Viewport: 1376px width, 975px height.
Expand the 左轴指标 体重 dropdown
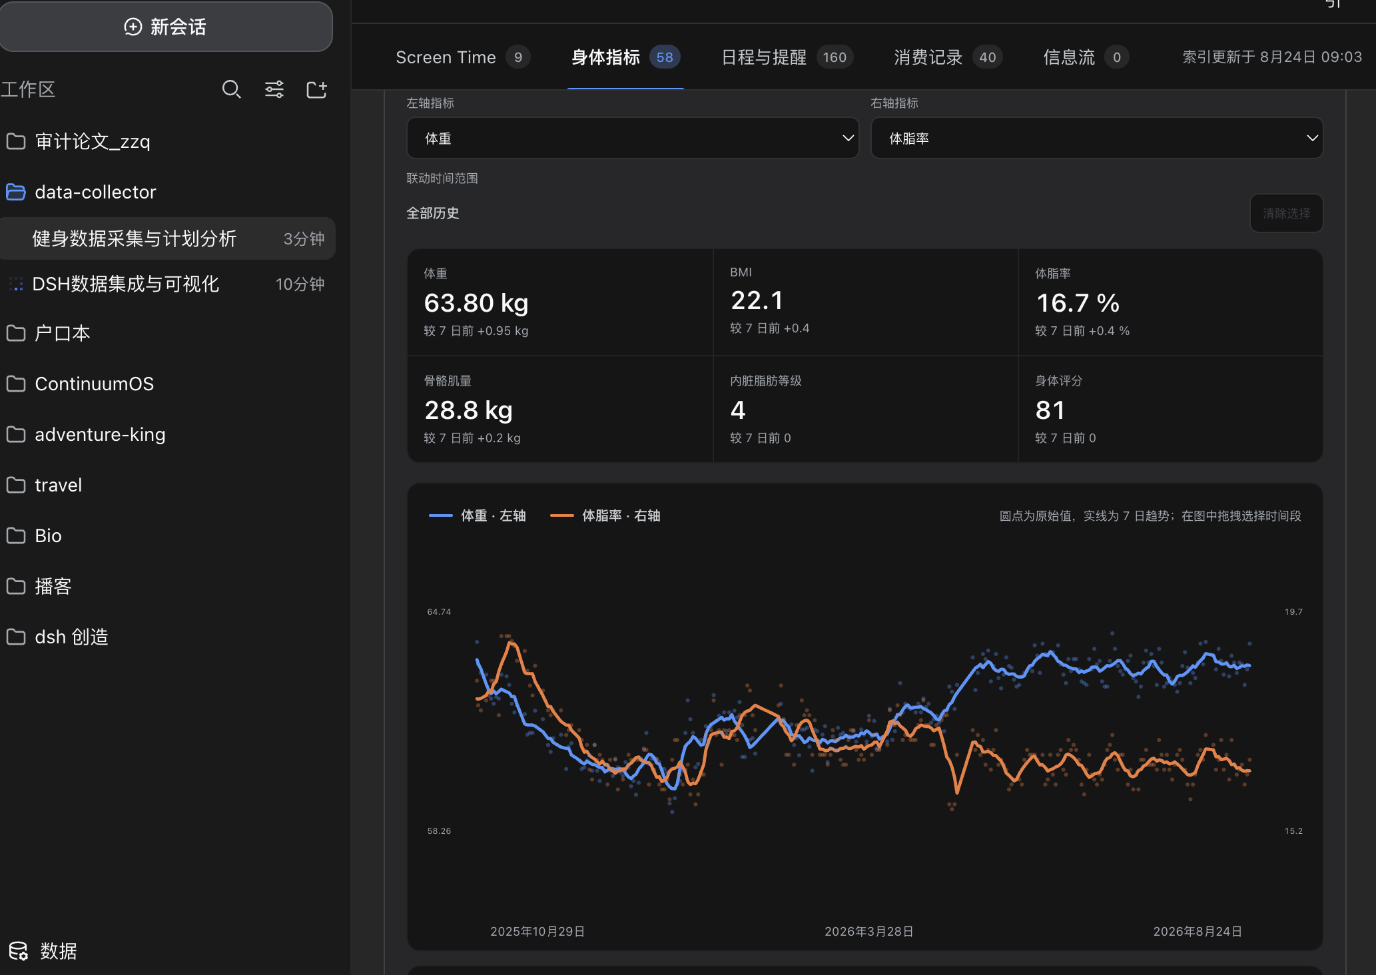tap(633, 139)
